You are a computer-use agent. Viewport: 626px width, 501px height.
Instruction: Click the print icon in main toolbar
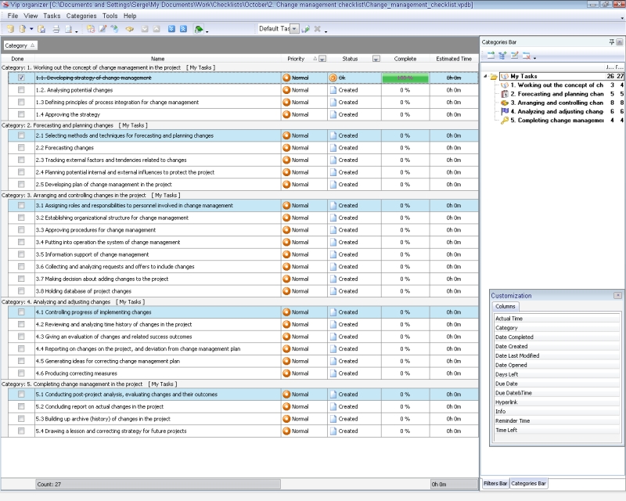tap(56, 29)
